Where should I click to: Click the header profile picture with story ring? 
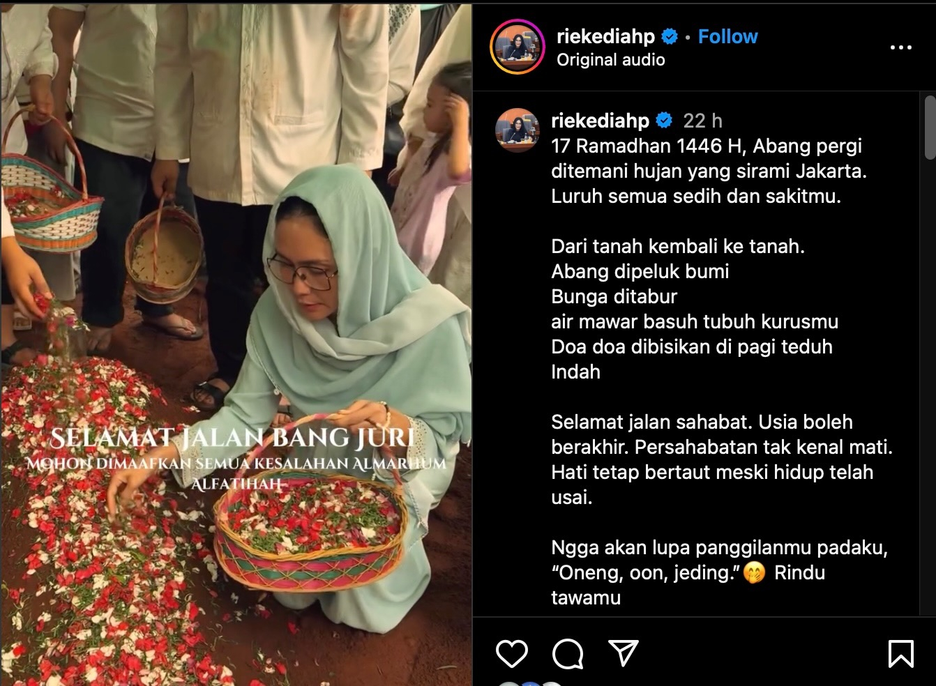(x=517, y=47)
